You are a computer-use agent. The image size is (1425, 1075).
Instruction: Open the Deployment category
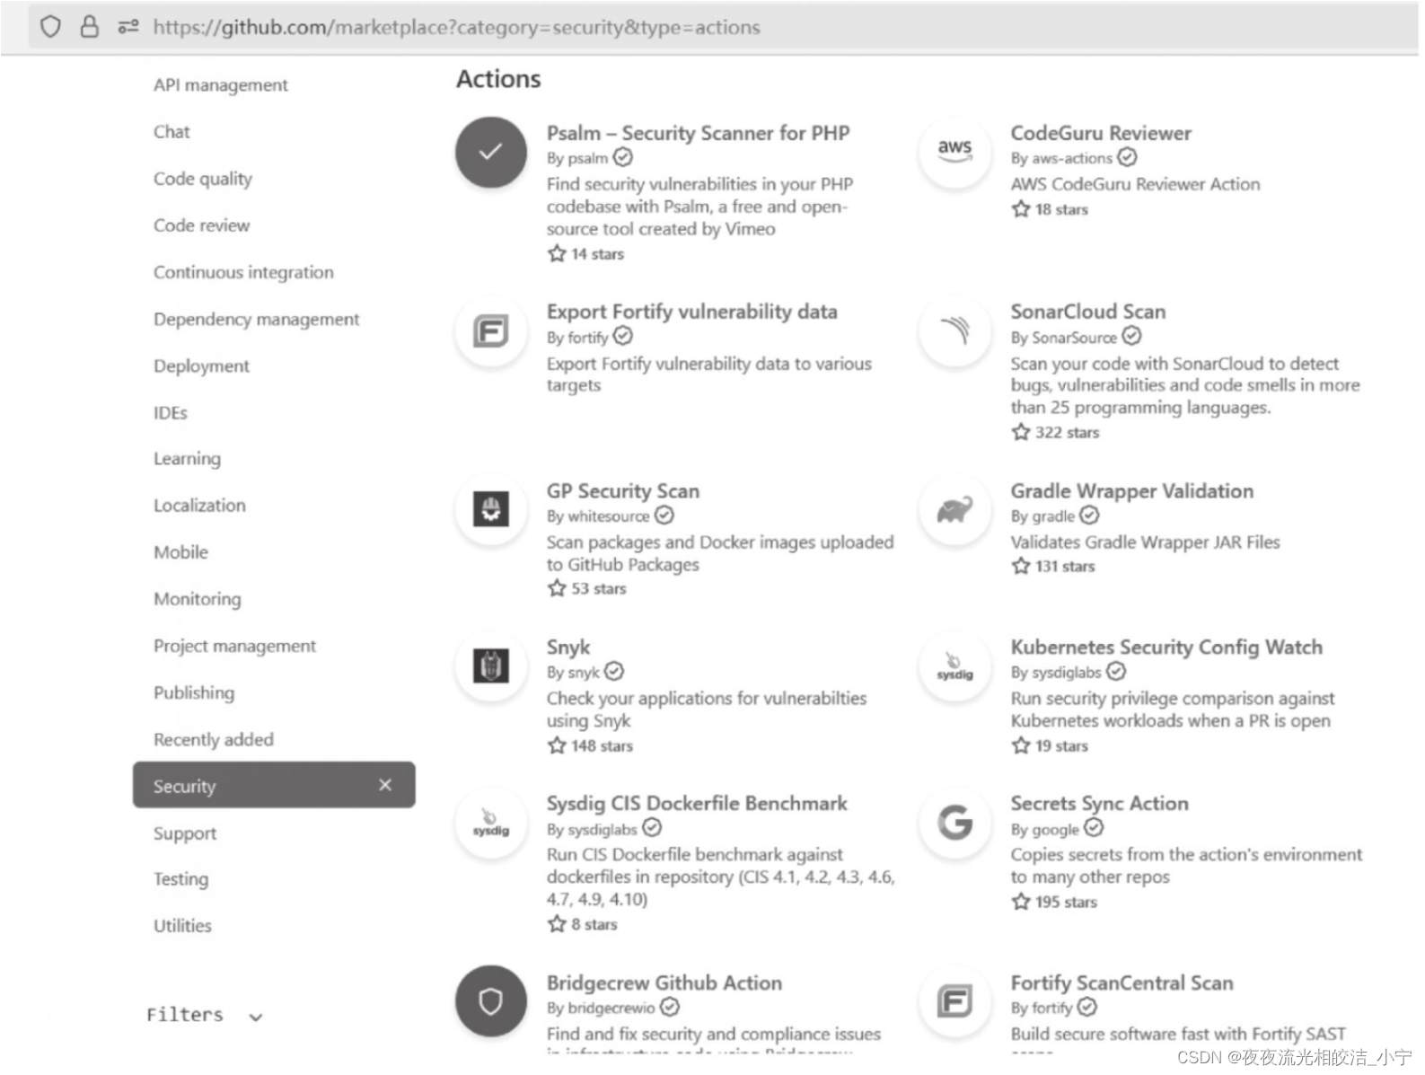(202, 366)
